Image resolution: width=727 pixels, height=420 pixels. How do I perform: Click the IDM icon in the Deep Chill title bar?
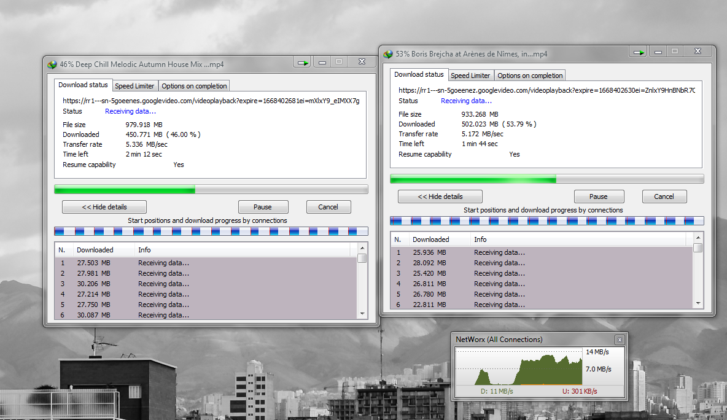52,64
